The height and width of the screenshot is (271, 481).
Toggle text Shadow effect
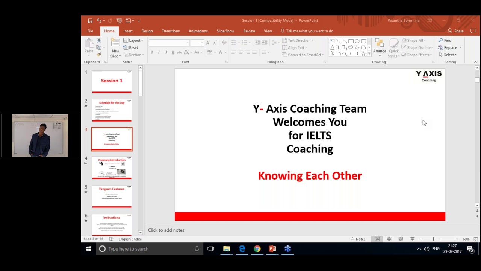[x=173, y=52]
